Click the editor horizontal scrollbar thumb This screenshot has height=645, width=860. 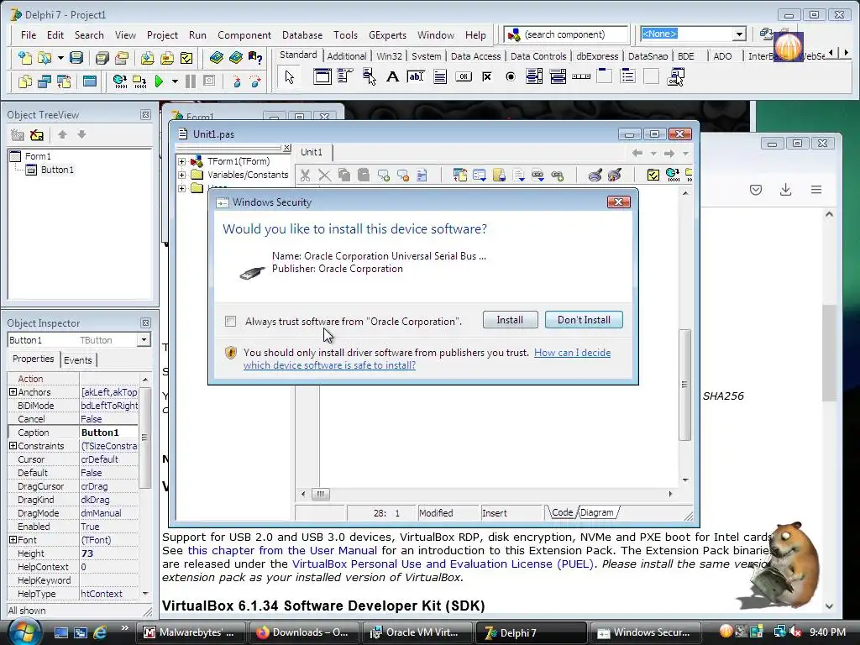(321, 494)
